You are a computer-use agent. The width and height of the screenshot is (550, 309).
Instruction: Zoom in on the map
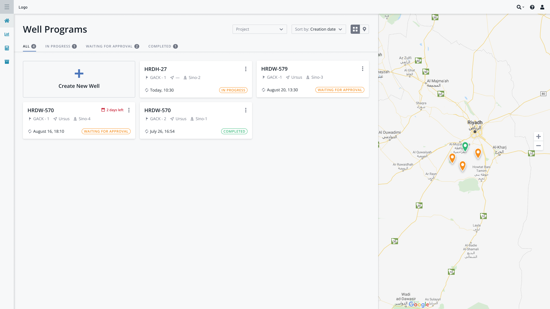(539, 136)
